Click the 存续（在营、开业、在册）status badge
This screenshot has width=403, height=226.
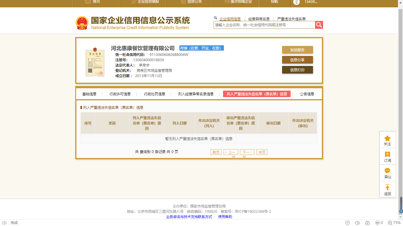tap(201, 48)
